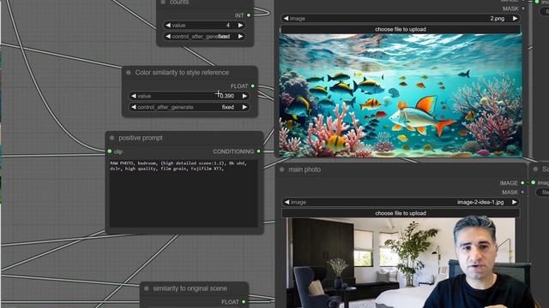The width and height of the screenshot is (549, 308).
Task: Click inside the positive prompt text box
Action: 184,194
